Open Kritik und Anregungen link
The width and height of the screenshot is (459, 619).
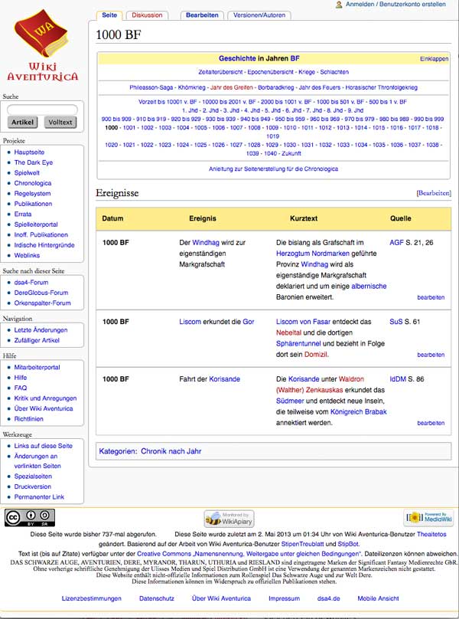pyautogui.click(x=45, y=398)
